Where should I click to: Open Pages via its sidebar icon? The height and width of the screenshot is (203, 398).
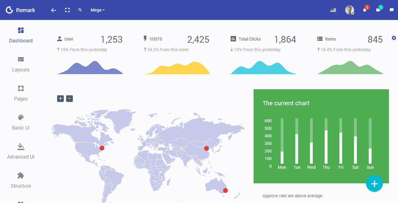[21, 88]
